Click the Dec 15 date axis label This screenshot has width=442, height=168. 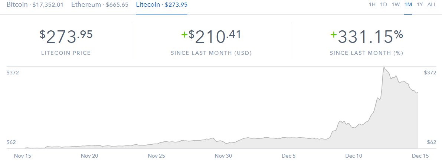pyautogui.click(x=420, y=156)
